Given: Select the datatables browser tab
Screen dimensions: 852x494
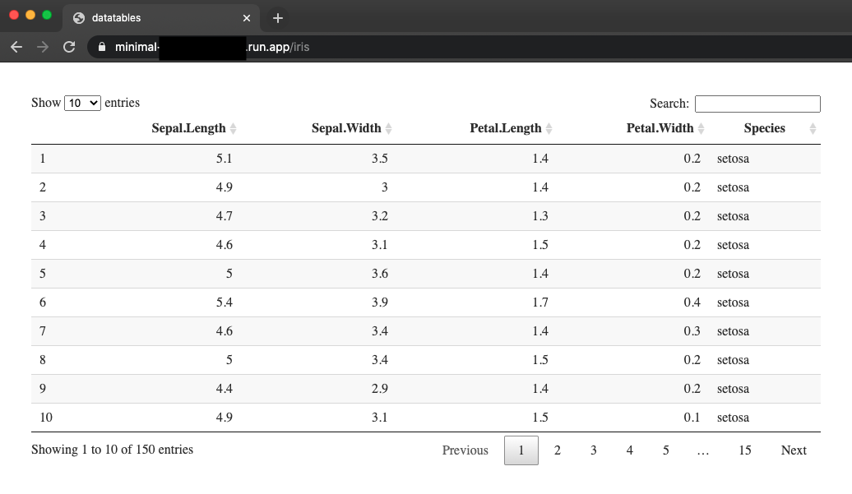Looking at the screenshot, I should (x=161, y=18).
